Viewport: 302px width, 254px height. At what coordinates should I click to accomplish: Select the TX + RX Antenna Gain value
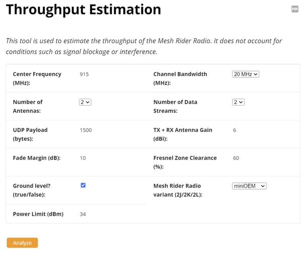235,130
